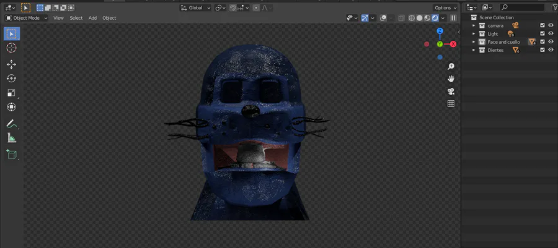Image resolution: width=558 pixels, height=248 pixels.
Task: Set selection mode to invert selection
Action: (x=63, y=7)
